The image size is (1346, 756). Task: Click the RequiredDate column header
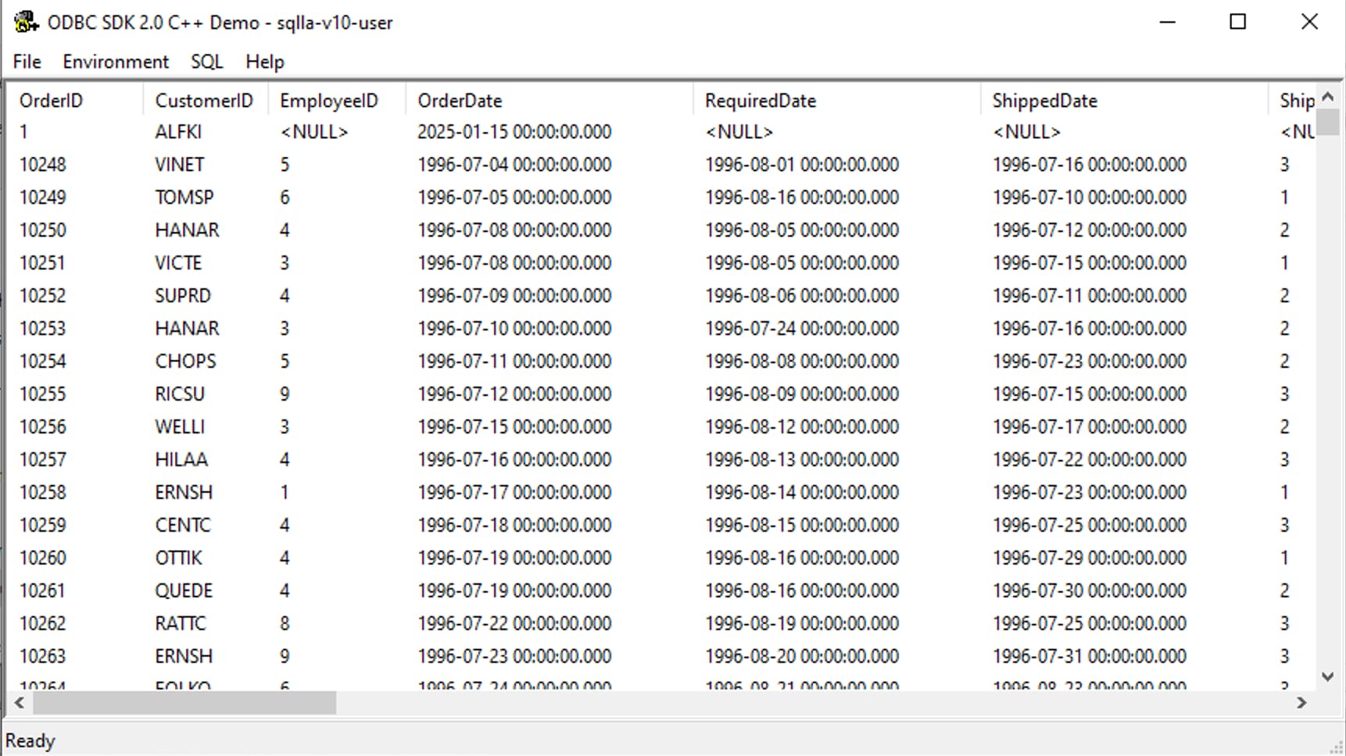pos(759,100)
